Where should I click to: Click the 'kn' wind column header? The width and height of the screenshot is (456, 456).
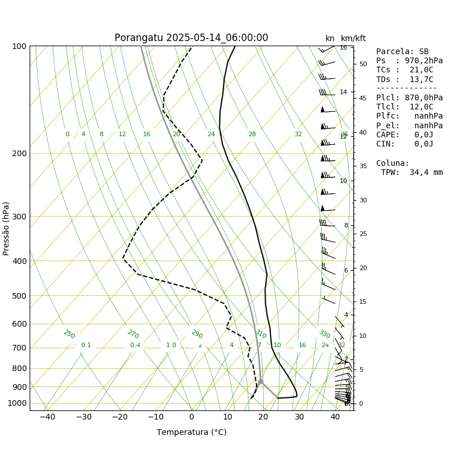pyautogui.click(x=330, y=38)
